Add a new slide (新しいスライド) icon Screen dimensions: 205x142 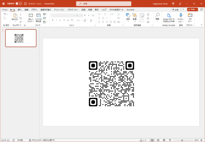31,15
